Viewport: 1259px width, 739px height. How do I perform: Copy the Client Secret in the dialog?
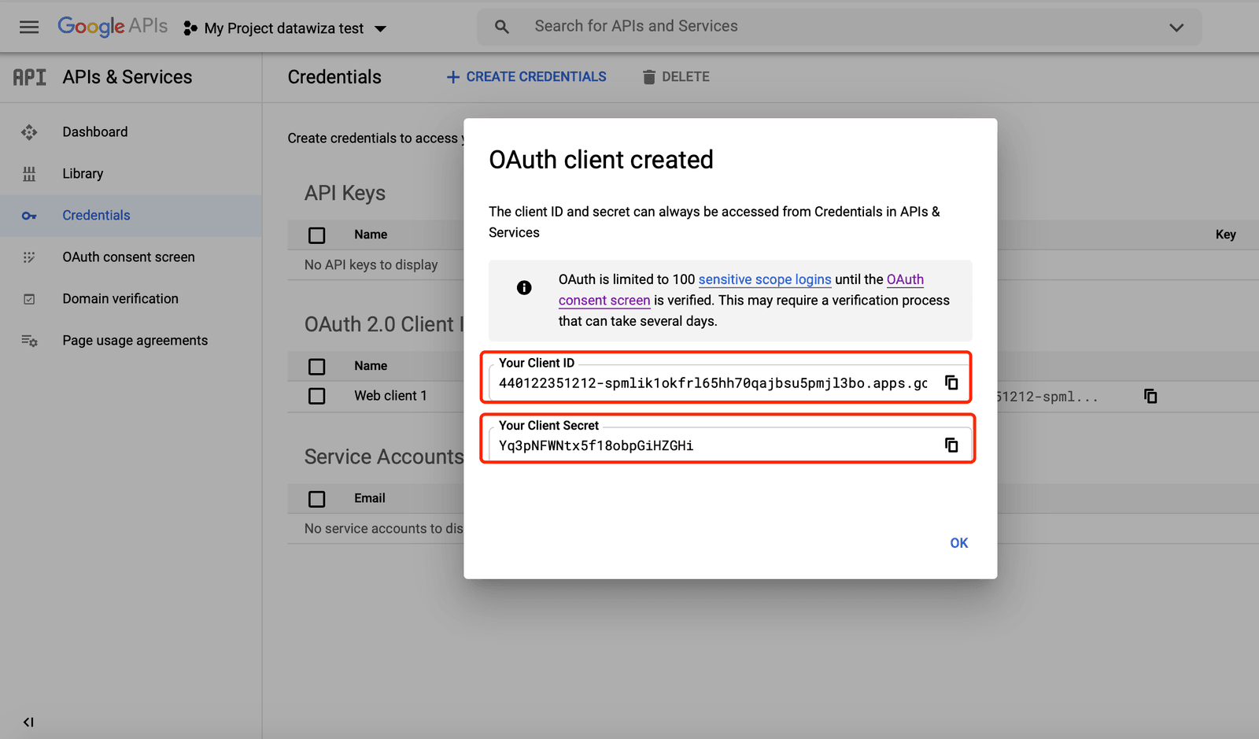[951, 445]
